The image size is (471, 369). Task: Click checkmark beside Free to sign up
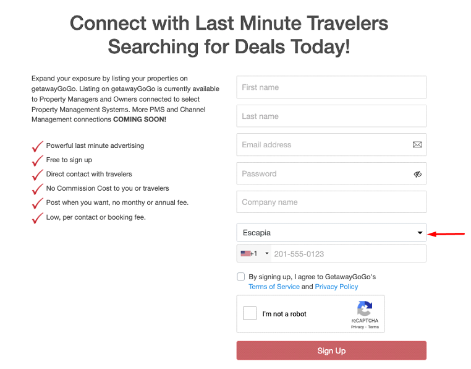(x=38, y=160)
